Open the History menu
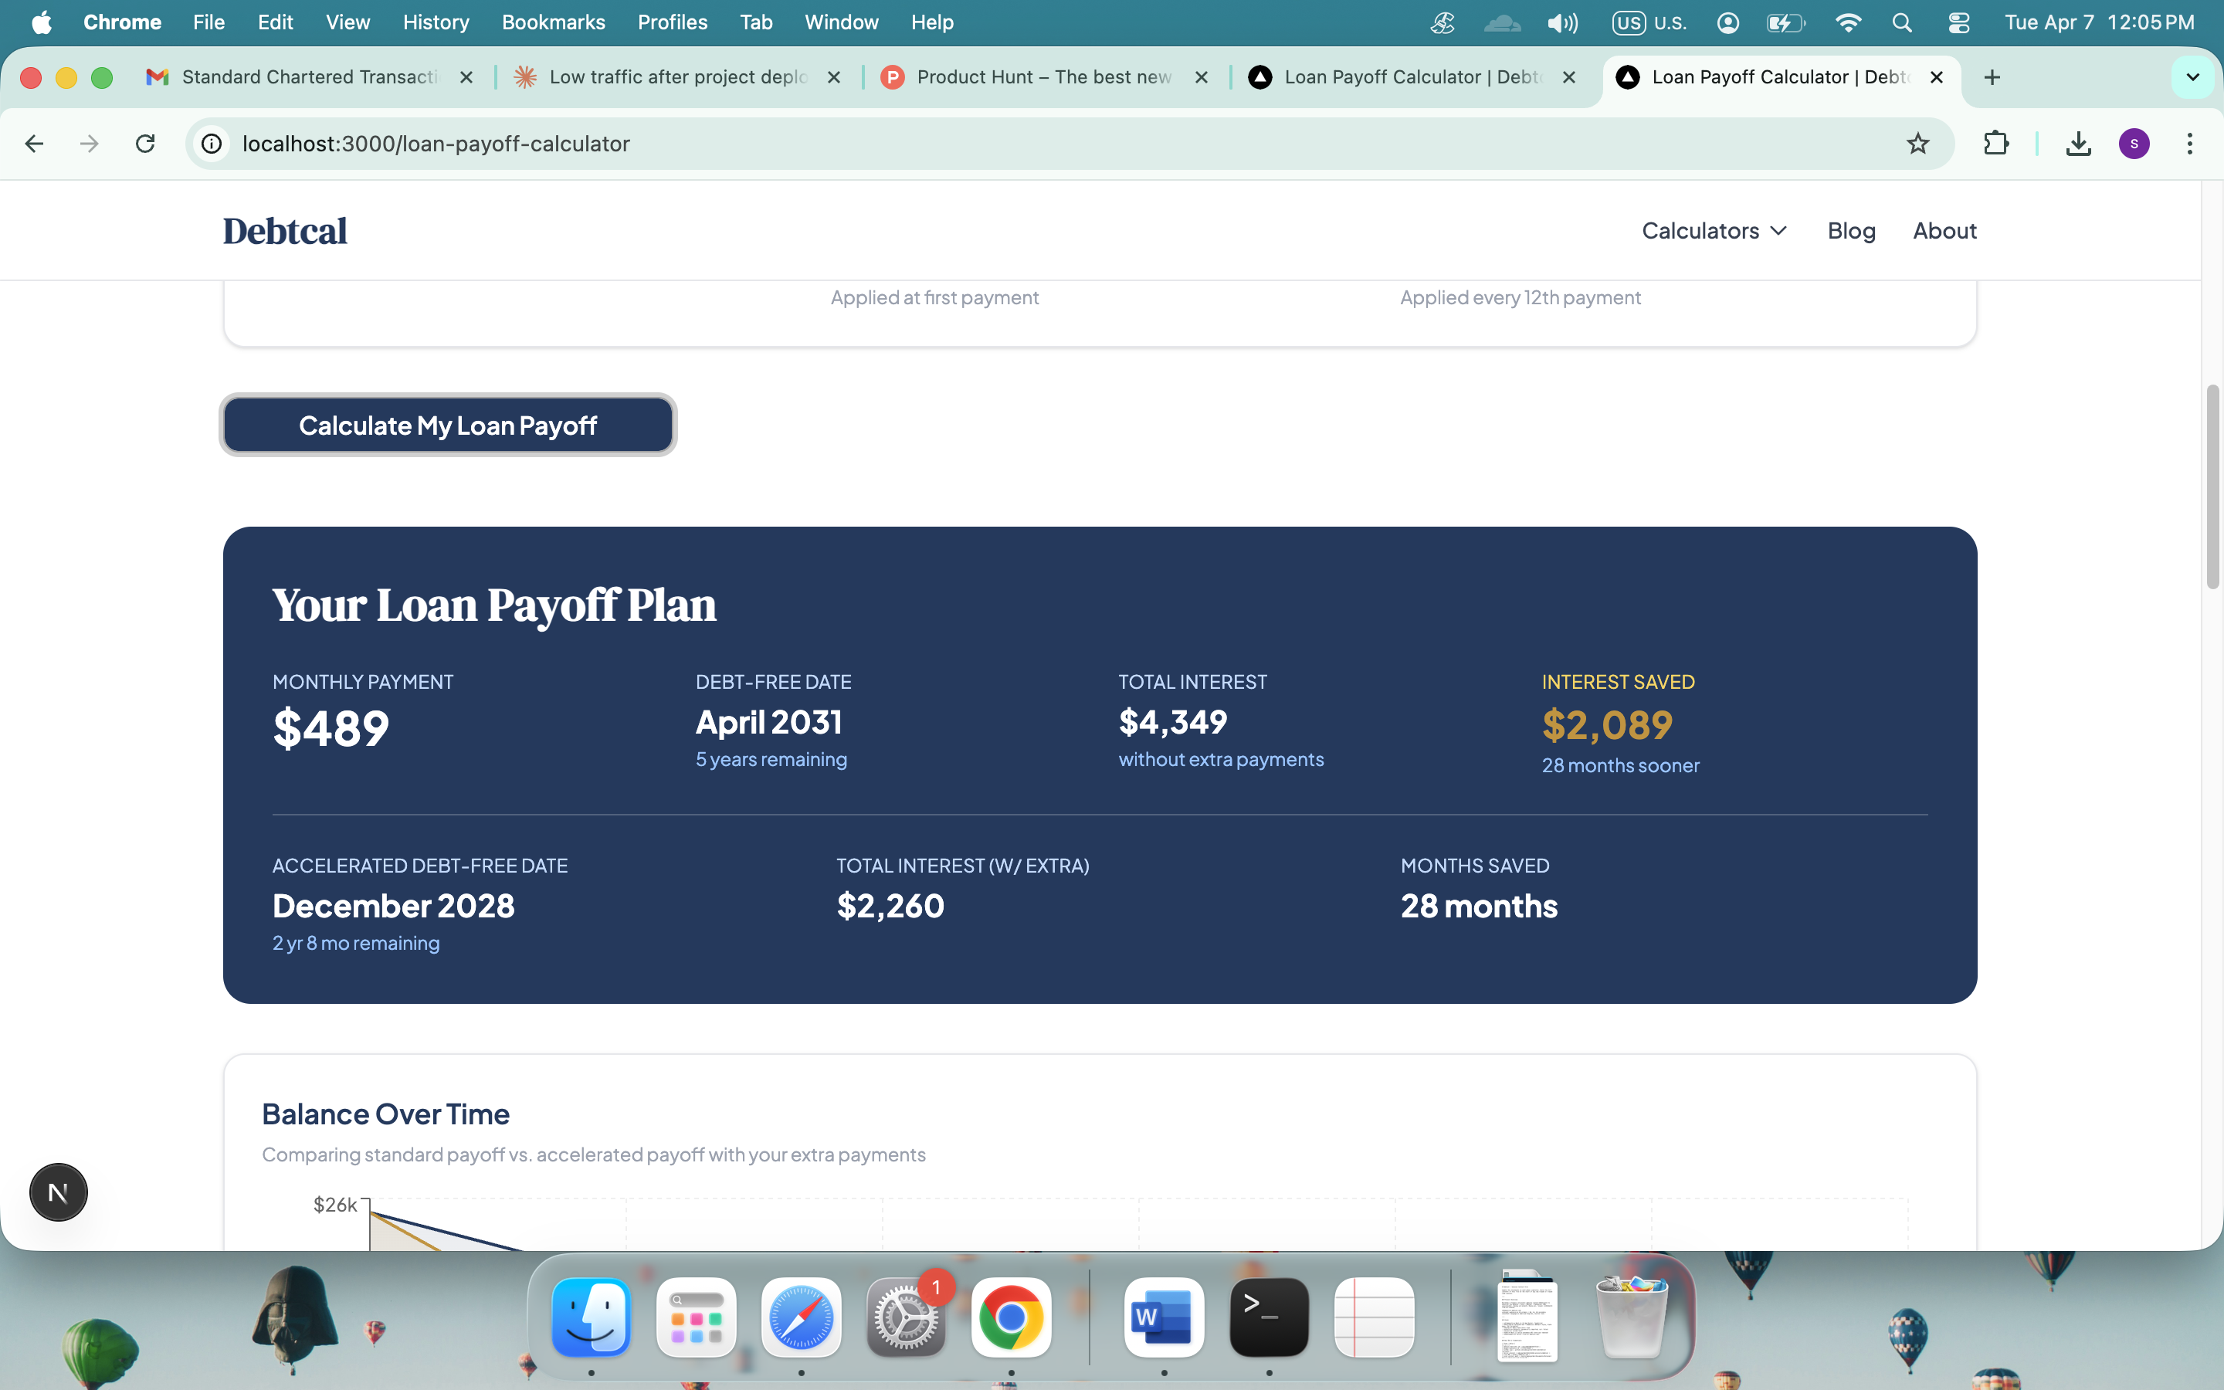Viewport: 2224px width, 1390px height. pos(436,22)
